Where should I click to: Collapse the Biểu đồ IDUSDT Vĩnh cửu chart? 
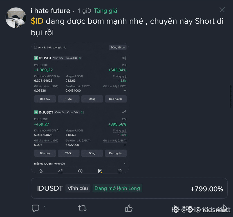click(125, 163)
